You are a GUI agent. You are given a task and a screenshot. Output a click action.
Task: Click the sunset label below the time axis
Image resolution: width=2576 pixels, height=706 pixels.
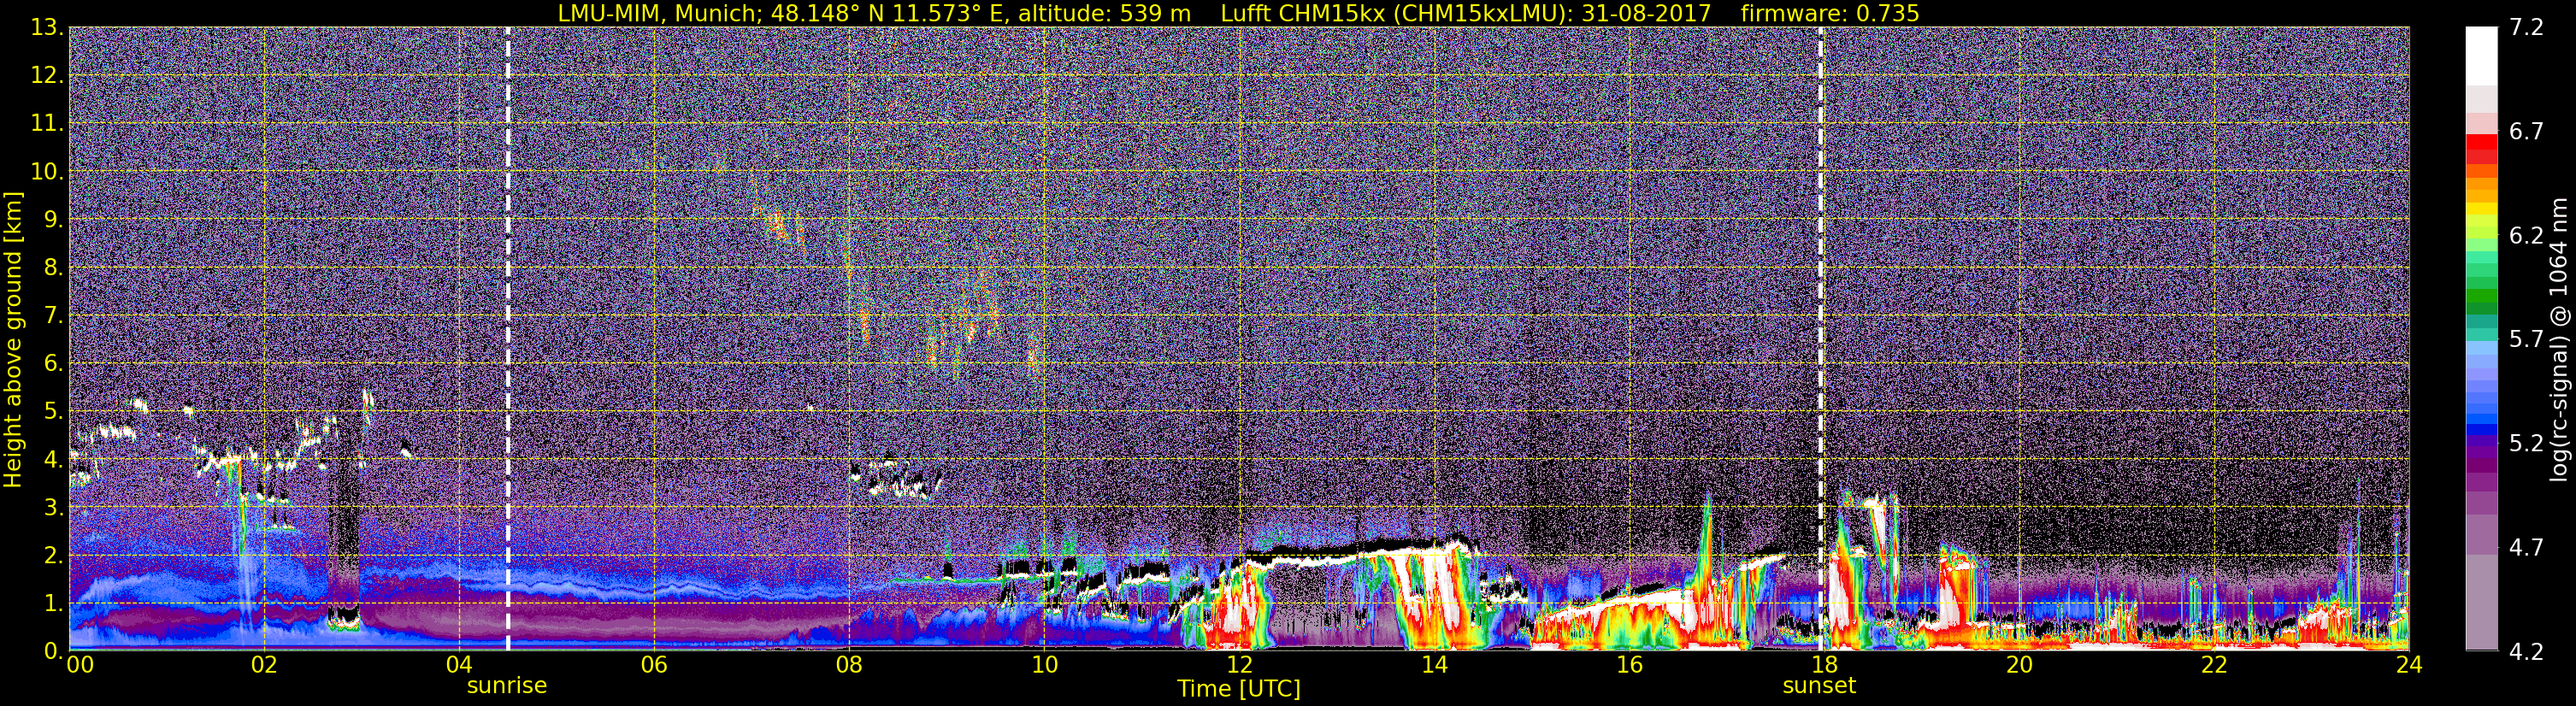[x=1819, y=686]
